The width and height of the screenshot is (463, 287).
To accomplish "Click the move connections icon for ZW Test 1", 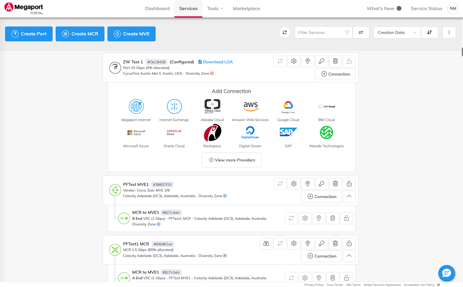I will tap(280, 61).
